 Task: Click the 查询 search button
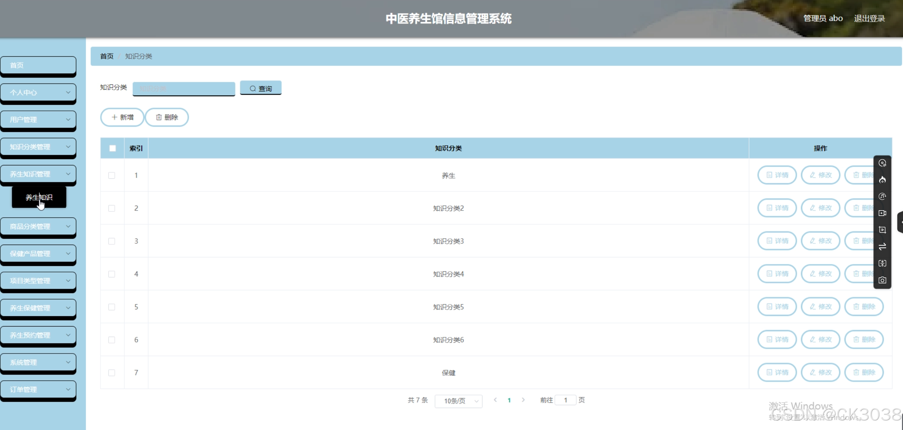click(x=261, y=88)
